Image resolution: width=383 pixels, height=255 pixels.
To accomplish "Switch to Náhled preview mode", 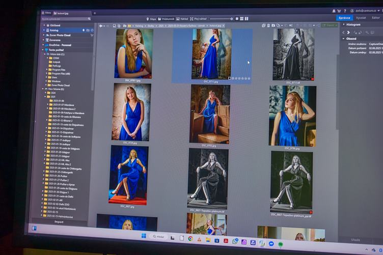I will point(182,19).
